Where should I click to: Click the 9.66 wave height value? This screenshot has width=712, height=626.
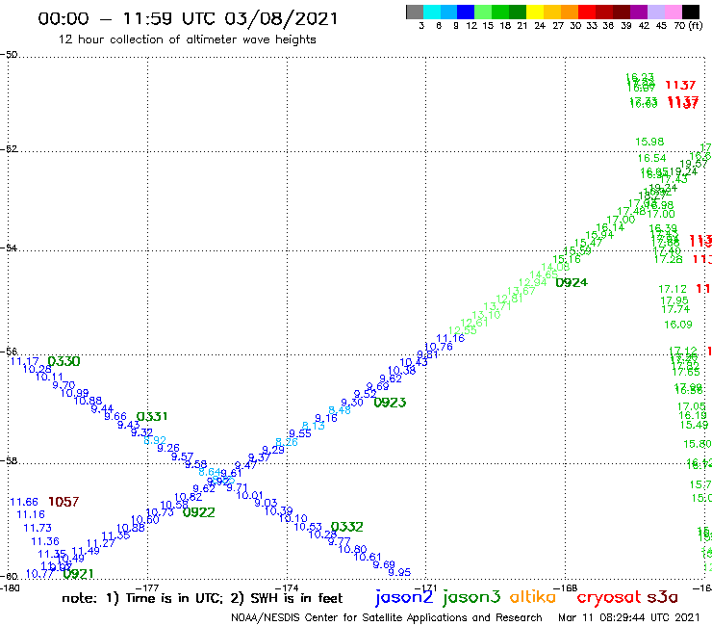tap(115, 416)
